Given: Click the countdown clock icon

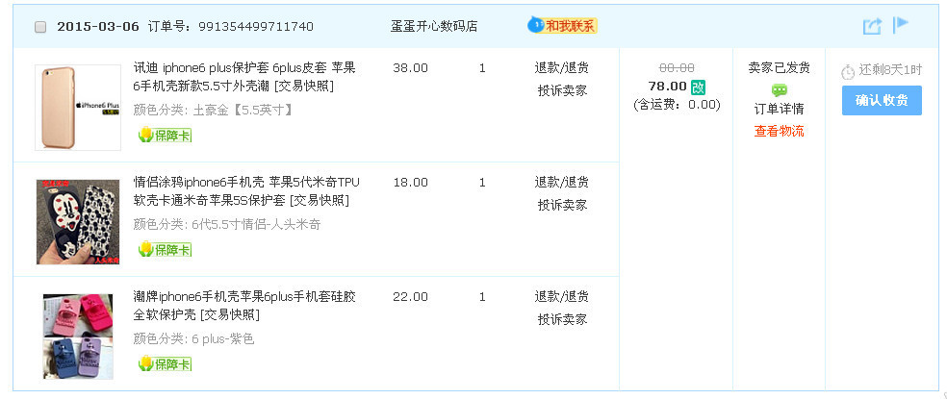Looking at the screenshot, I should pos(847,71).
